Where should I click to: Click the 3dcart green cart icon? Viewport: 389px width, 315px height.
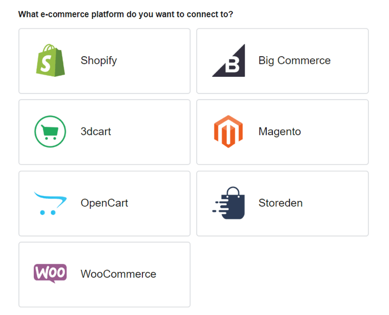(x=50, y=132)
